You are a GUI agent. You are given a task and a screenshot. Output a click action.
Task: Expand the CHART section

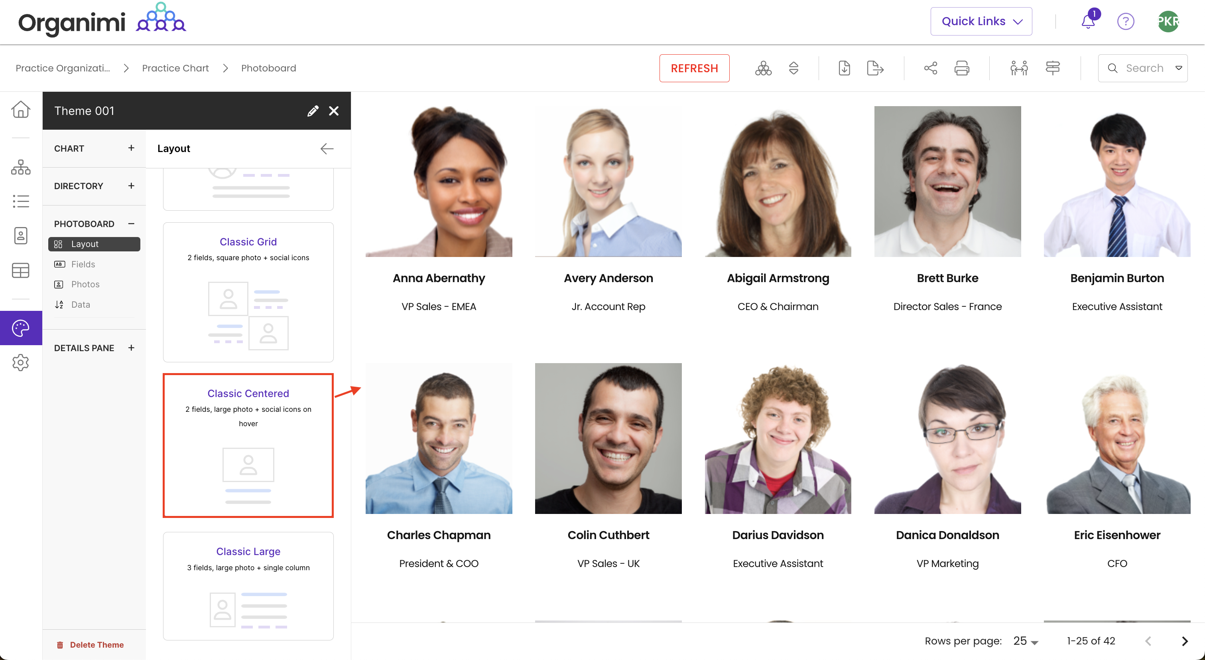131,148
